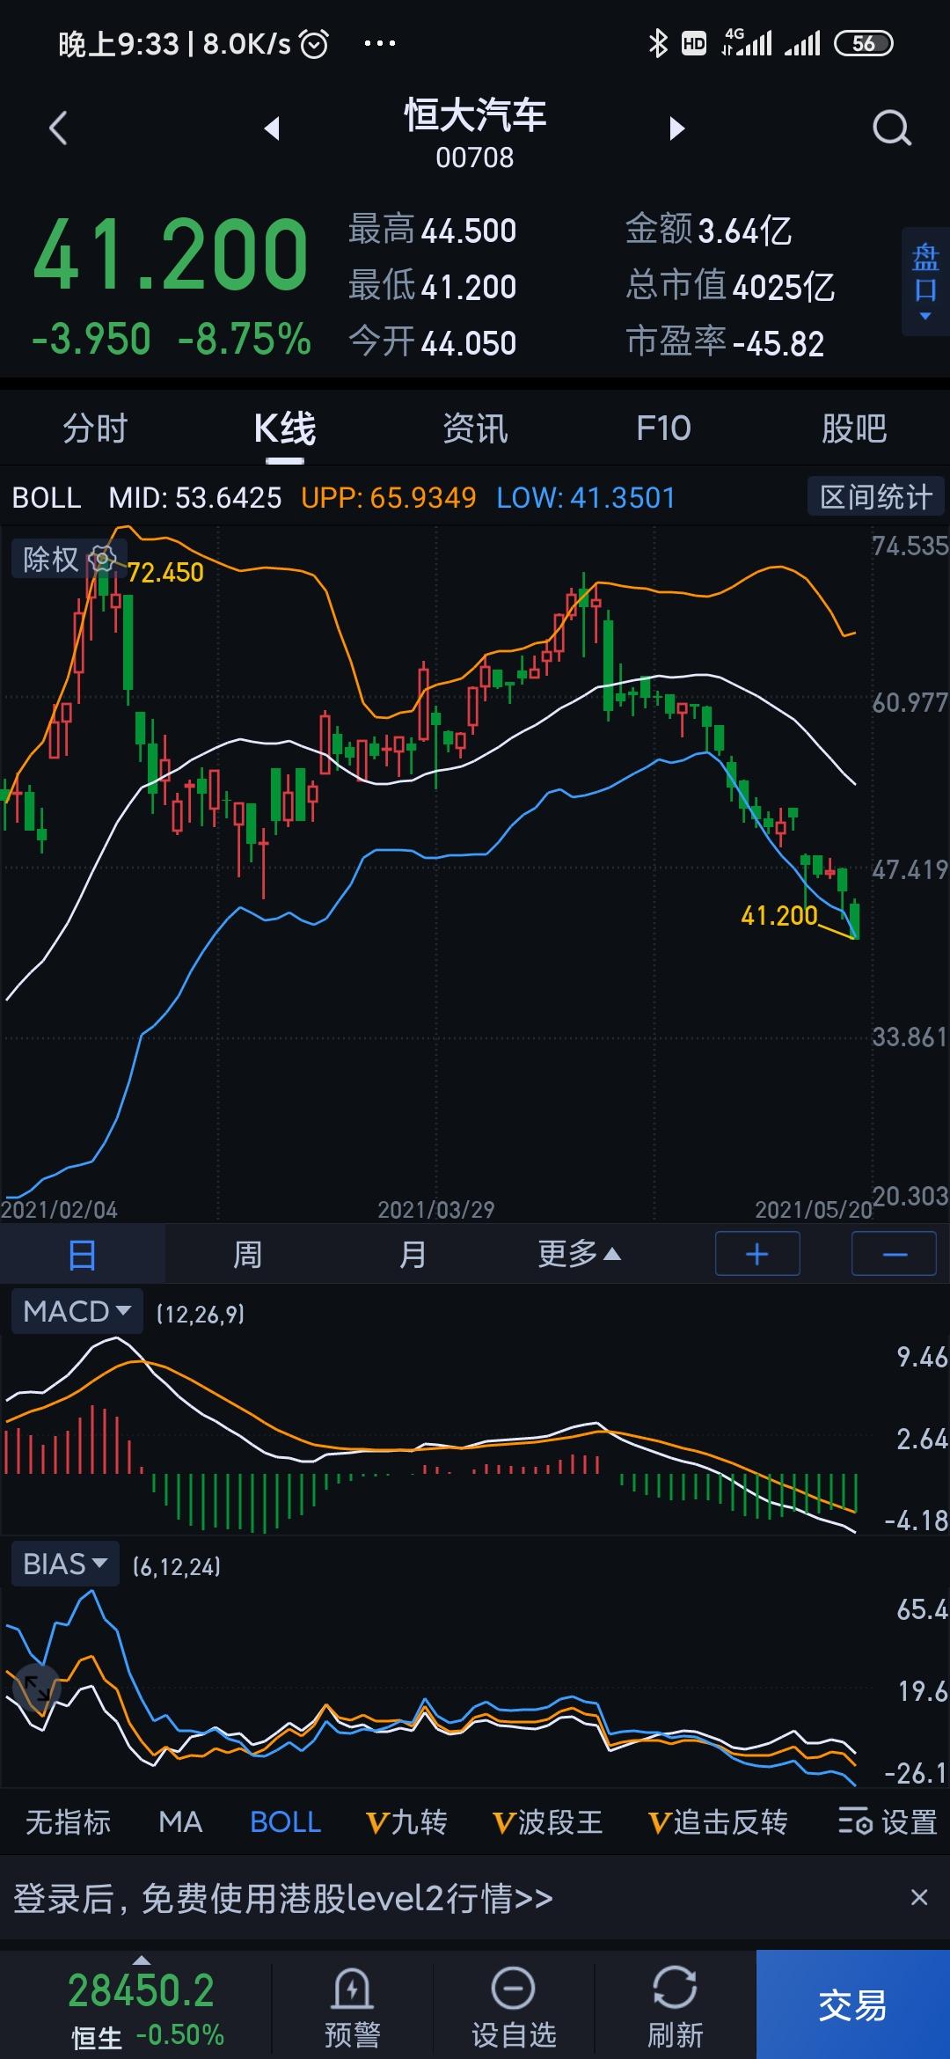Screen dimensions: 950x2059
Task: Tap the 72.450 high price label
Action: (x=165, y=573)
